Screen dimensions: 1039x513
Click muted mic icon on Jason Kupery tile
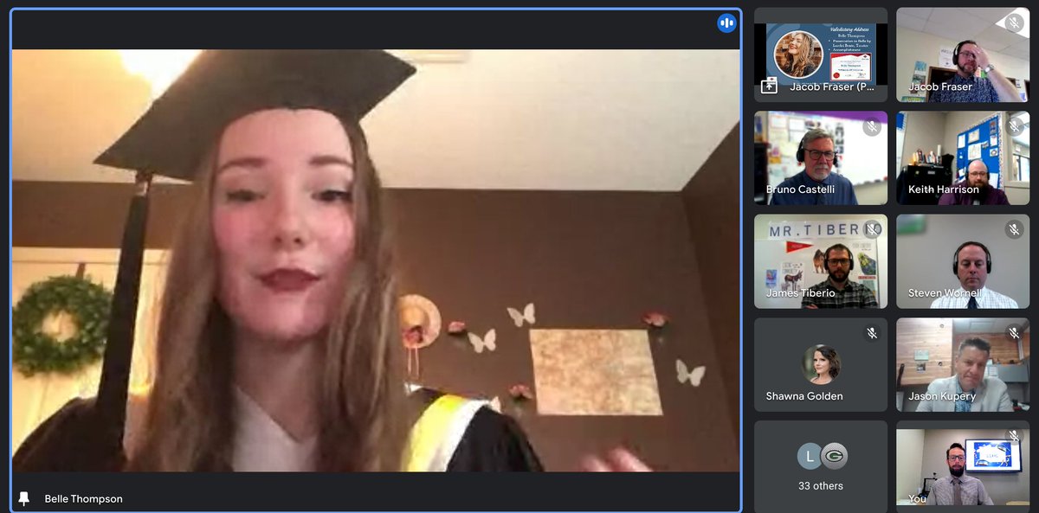point(1014,332)
